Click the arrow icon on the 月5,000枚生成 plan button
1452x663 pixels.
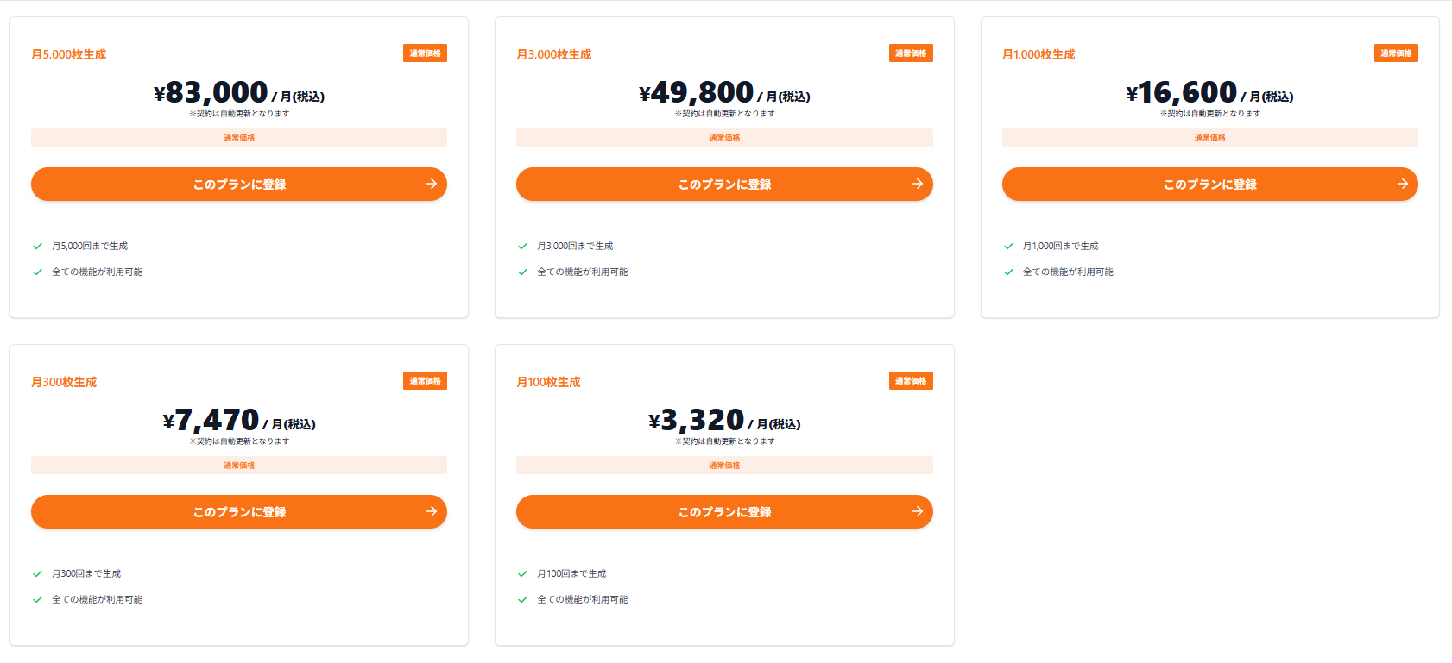(431, 184)
